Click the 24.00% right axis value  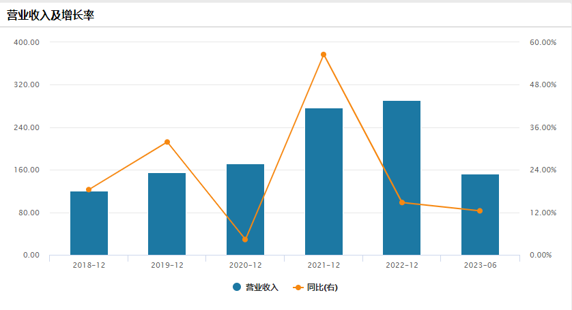543,170
